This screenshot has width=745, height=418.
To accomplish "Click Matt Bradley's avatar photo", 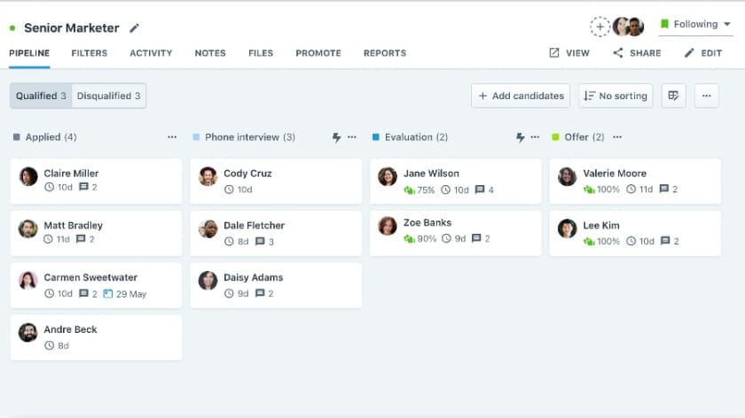I will 28,228.
